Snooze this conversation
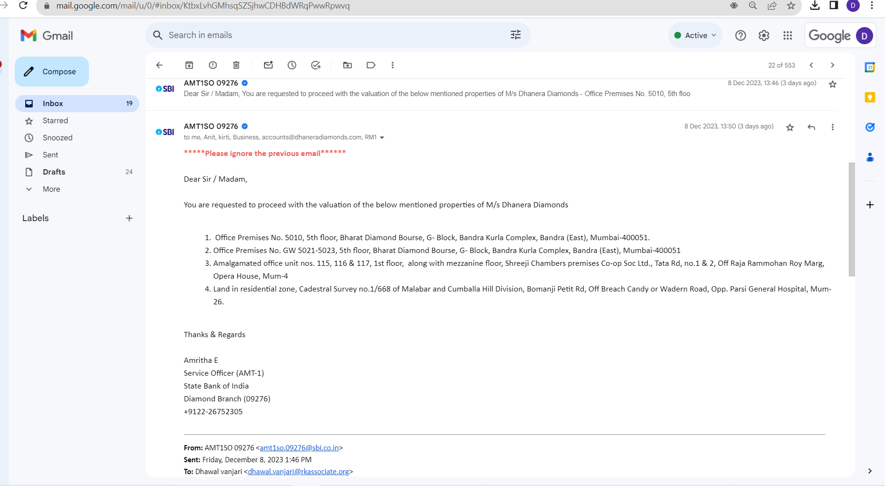This screenshot has width=885, height=486. click(292, 65)
